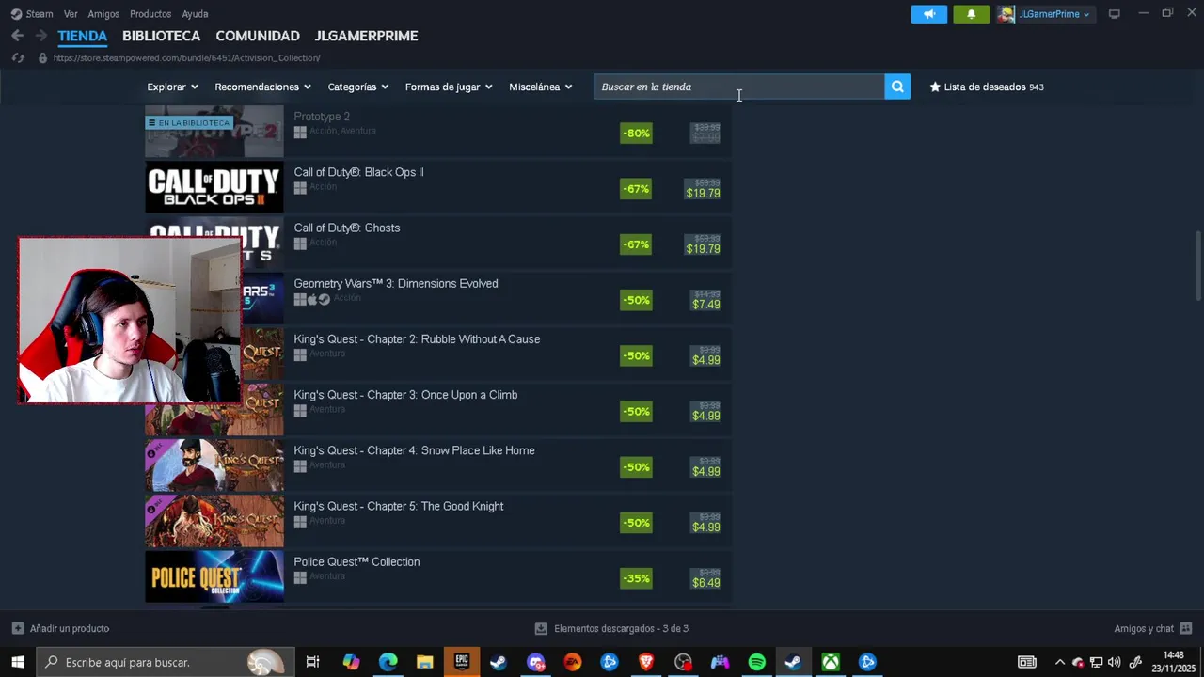Expand the Miscelánea dropdown

[x=540, y=87]
